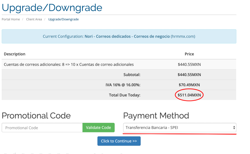250x154 pixels.
Task: Click the Upgrade/Downgrade breadcrumb item
Action: click(x=63, y=19)
